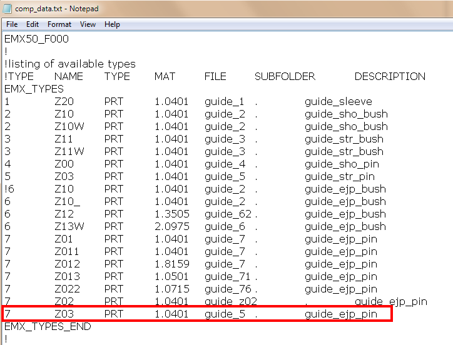Click the material value 2.0975
Viewport: 453px width, 345px height.
(172, 226)
